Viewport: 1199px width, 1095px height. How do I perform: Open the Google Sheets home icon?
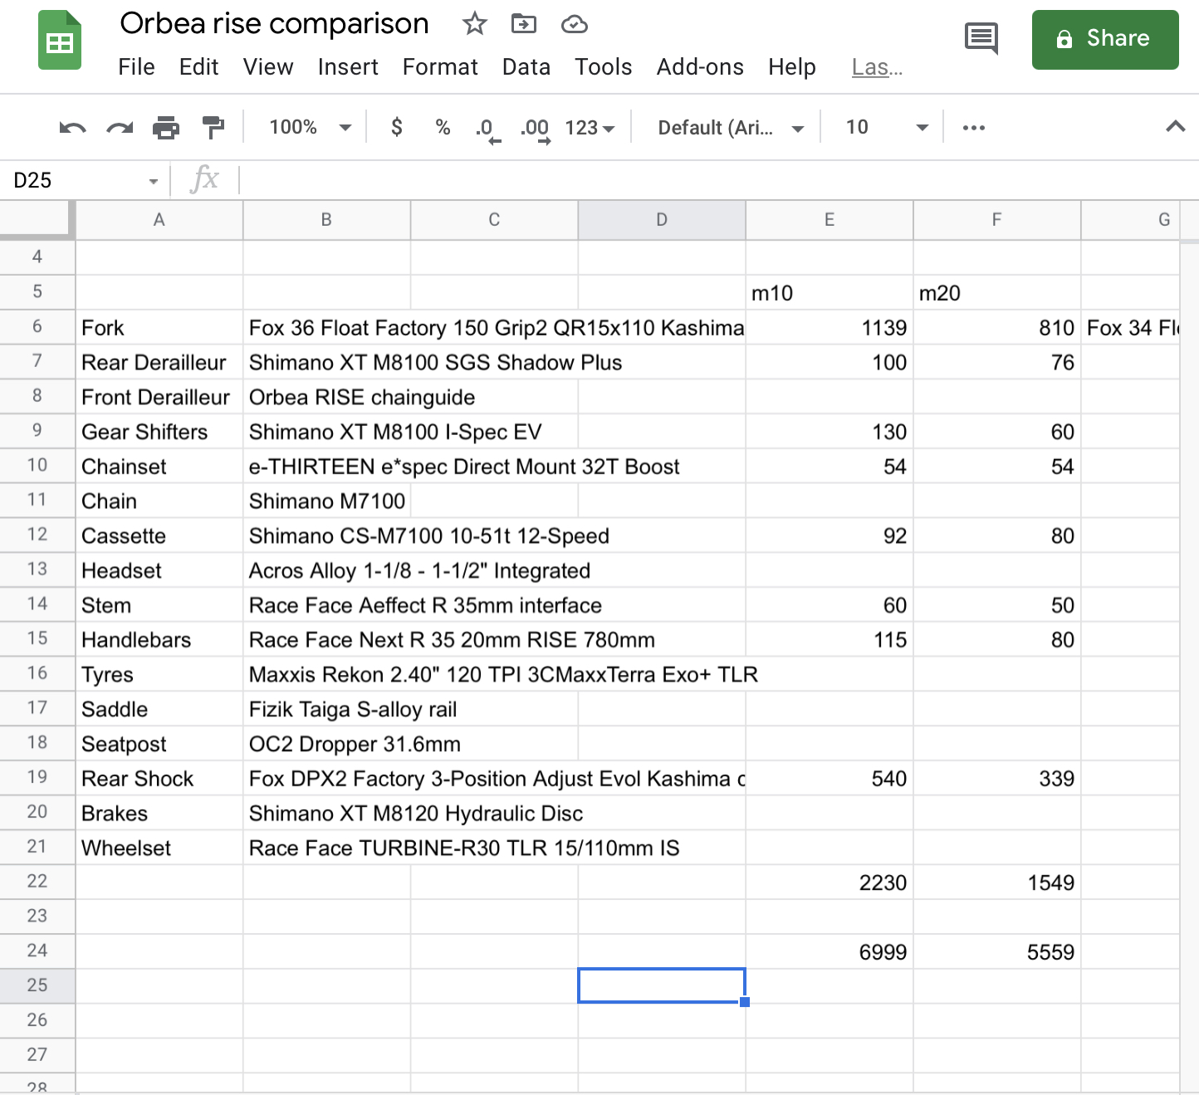coord(60,40)
